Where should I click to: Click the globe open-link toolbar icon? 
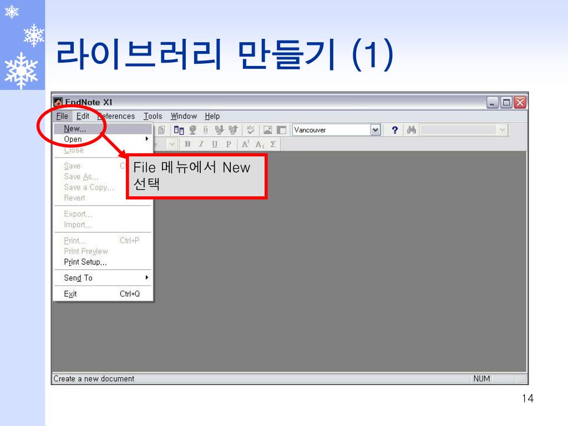193,130
